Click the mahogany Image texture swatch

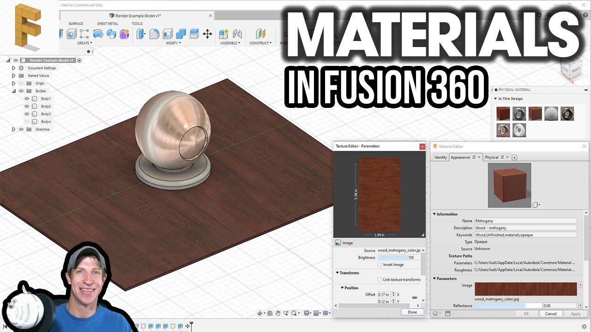point(526,289)
